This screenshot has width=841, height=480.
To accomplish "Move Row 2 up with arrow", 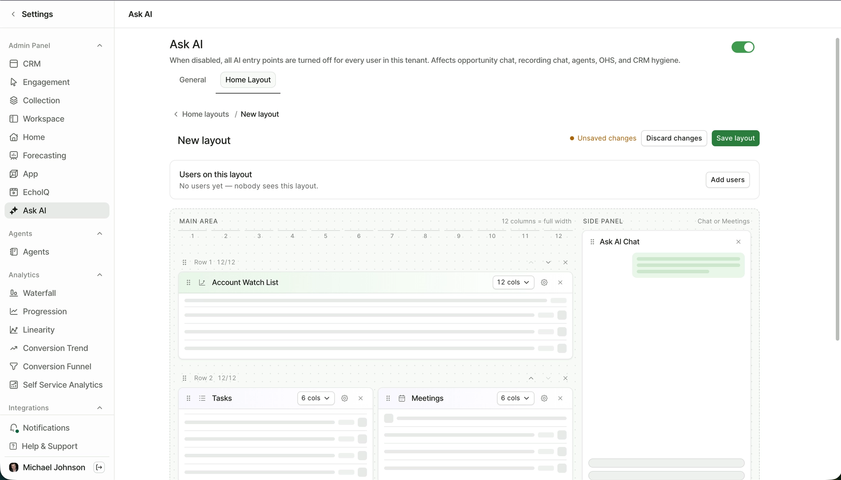I will coord(531,378).
